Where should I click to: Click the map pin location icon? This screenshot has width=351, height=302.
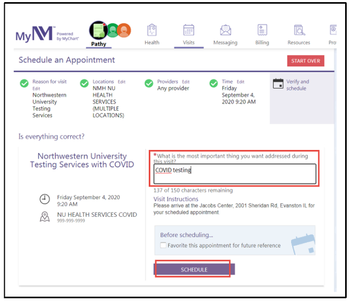[45, 217]
